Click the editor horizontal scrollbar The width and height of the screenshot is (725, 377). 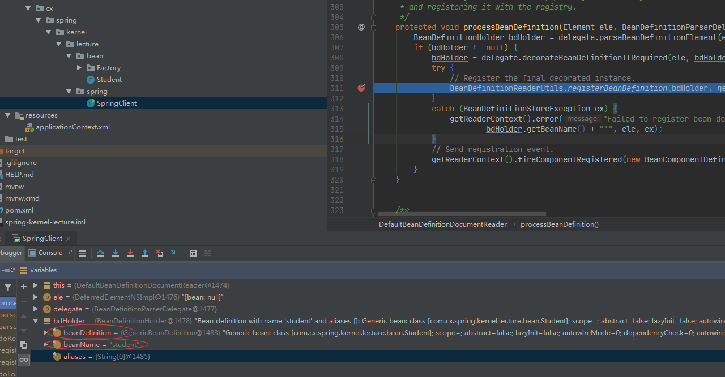click(462, 214)
